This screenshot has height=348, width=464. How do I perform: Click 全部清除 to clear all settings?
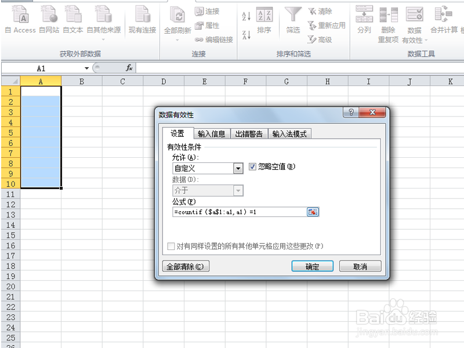(x=187, y=266)
